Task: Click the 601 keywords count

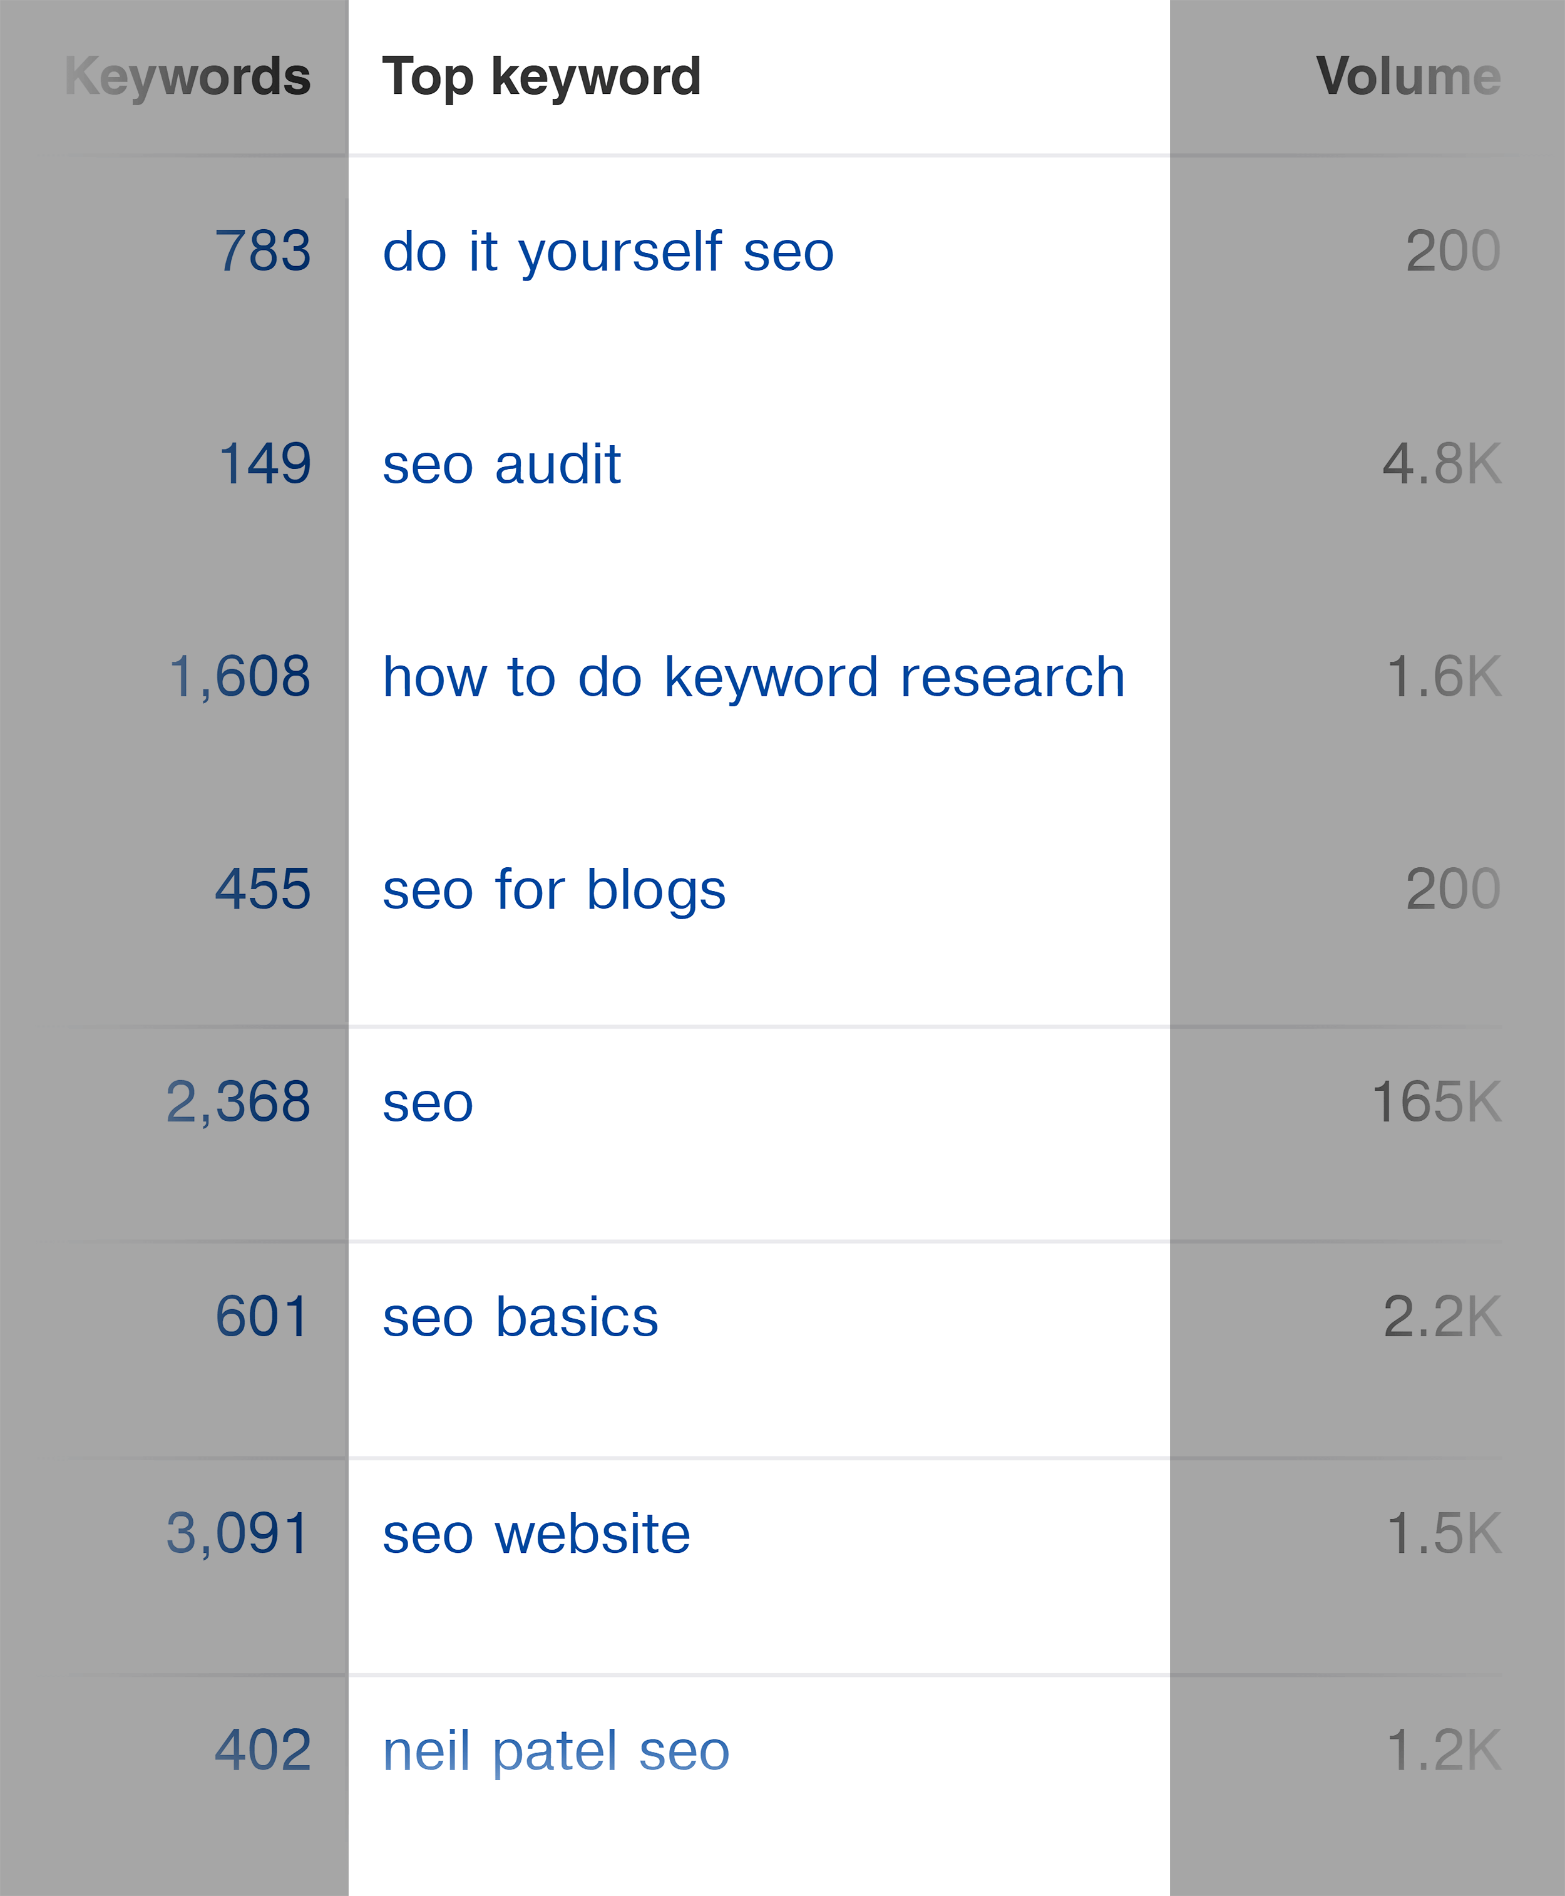Action: (262, 1317)
